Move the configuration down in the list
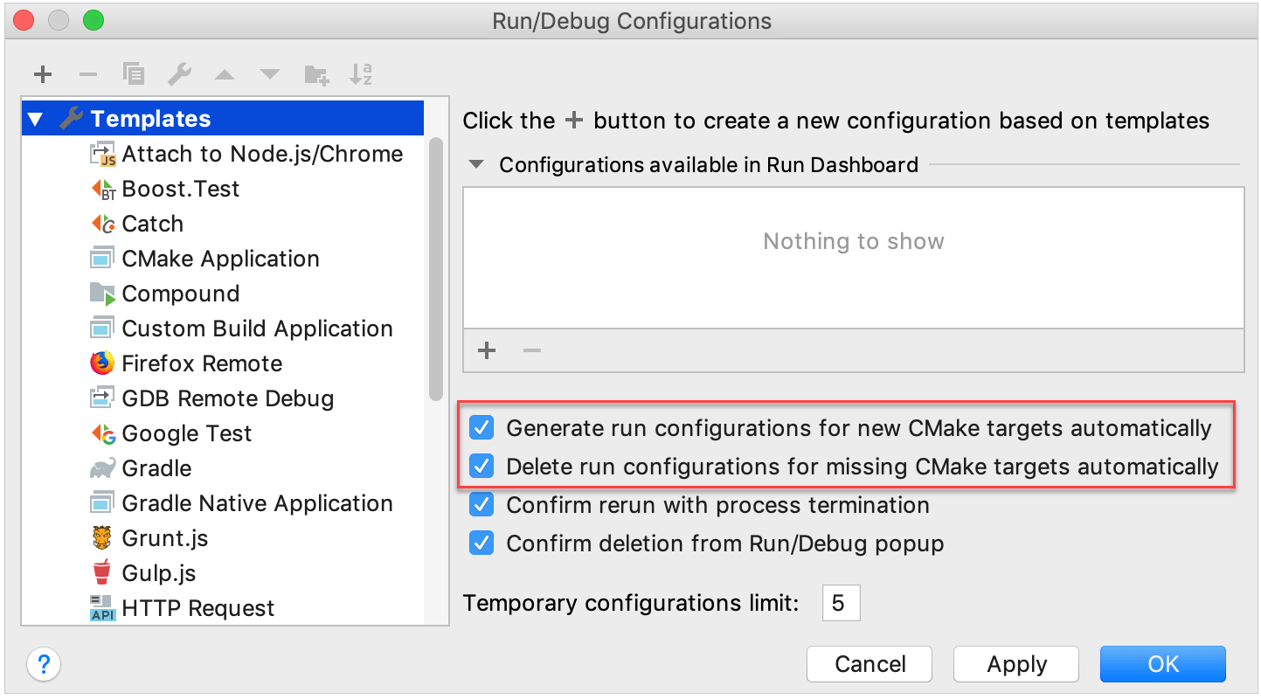The width and height of the screenshot is (1261, 699). click(x=270, y=74)
